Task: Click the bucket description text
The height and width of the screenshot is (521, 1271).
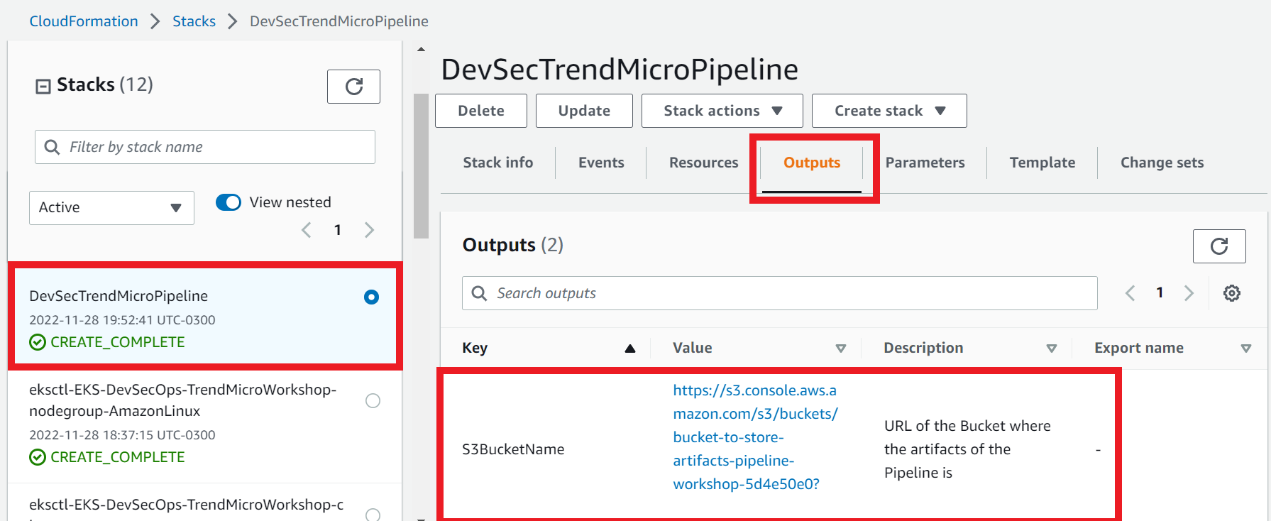Action: pyautogui.click(x=967, y=449)
